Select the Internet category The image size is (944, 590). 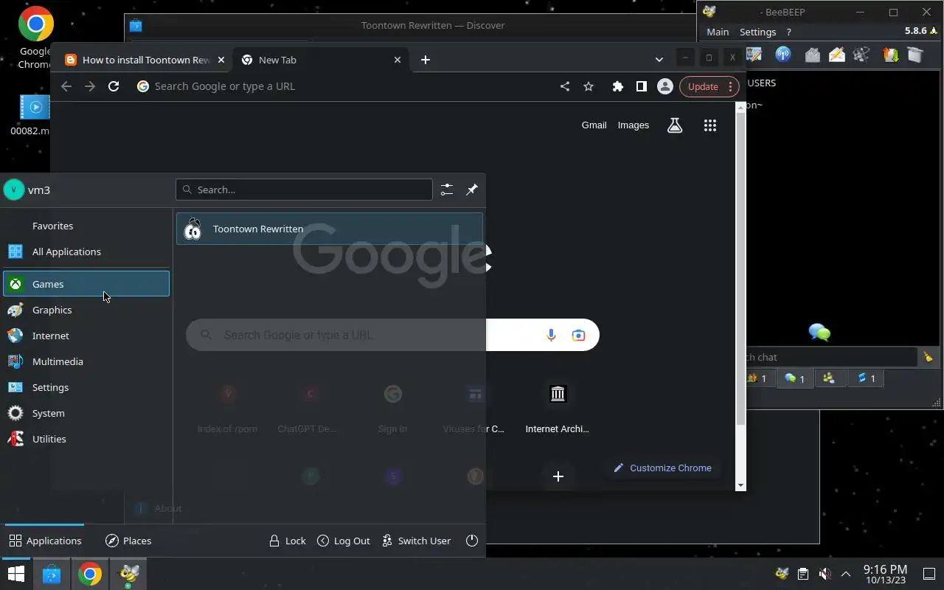point(86,336)
